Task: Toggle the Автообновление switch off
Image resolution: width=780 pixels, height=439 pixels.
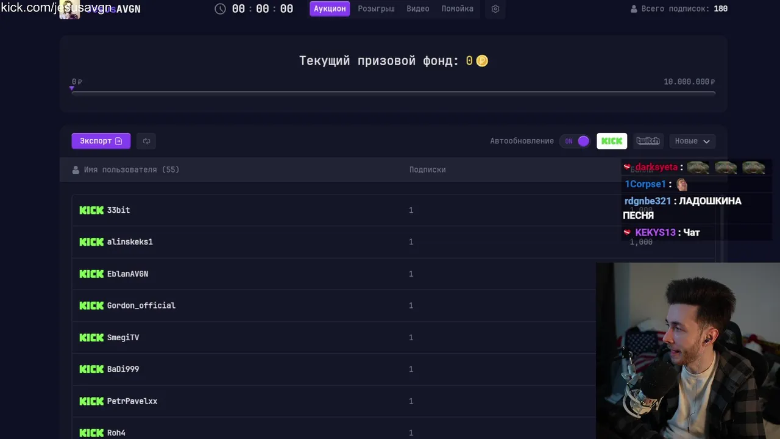Action: point(576,141)
